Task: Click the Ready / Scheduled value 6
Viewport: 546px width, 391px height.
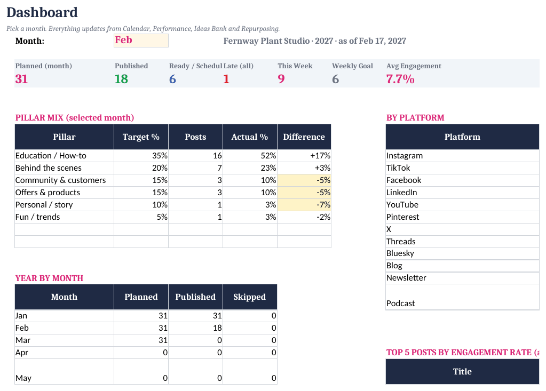Action: [x=172, y=79]
